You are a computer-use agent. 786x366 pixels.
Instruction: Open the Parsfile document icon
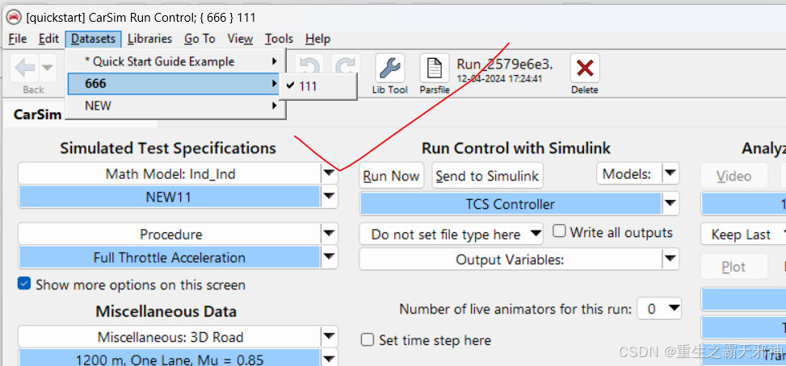click(x=434, y=68)
